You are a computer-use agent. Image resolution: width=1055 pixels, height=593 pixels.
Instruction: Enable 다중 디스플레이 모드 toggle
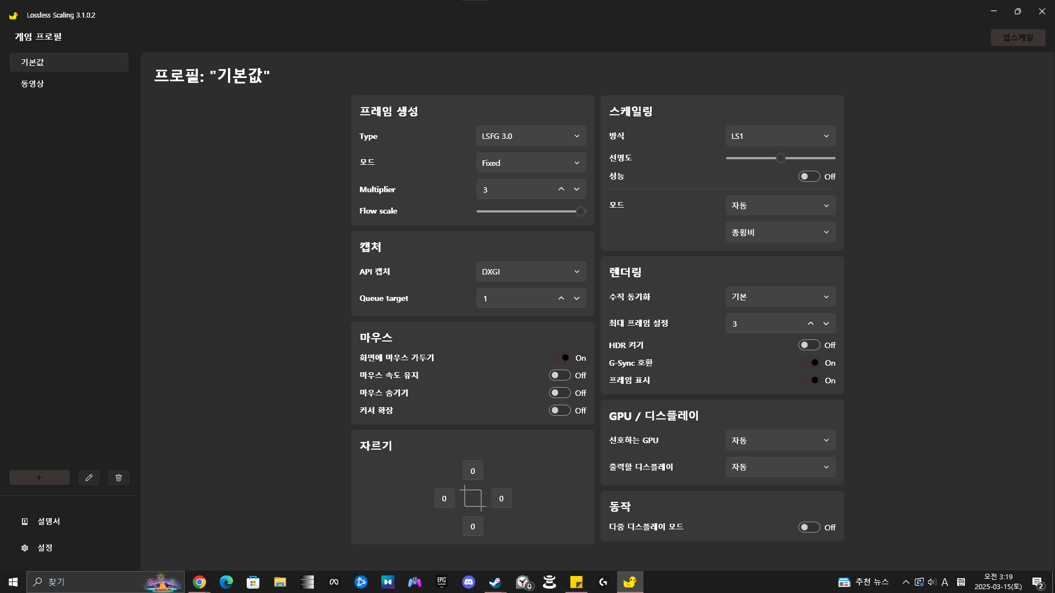(809, 527)
